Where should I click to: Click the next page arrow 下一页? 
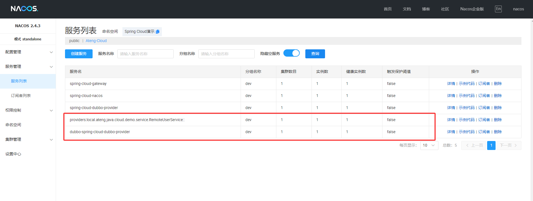pyautogui.click(x=509, y=145)
